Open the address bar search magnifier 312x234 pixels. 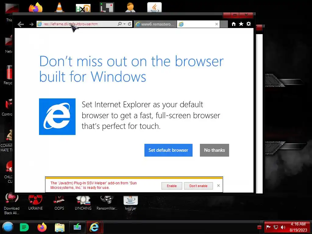pos(119,24)
